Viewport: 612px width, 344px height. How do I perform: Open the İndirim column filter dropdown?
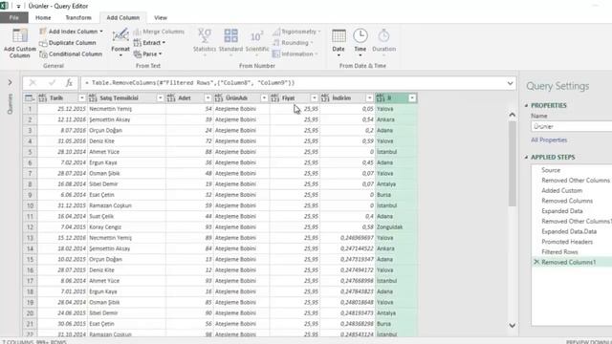(369, 97)
